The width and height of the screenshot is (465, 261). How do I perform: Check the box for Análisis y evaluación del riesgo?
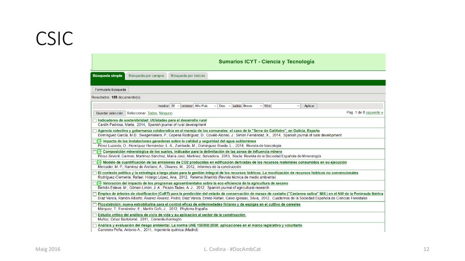point(94,226)
